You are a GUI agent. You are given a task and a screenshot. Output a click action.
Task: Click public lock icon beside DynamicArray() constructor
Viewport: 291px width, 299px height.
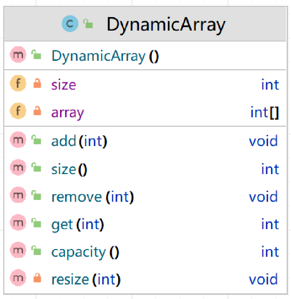pyautogui.click(x=36, y=54)
